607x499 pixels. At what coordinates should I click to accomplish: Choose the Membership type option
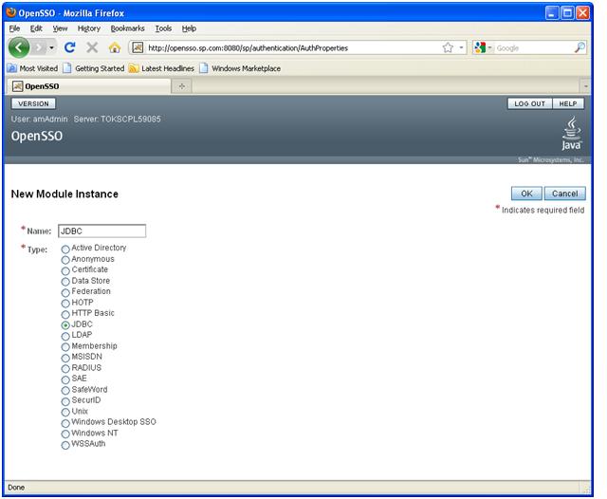(65, 347)
